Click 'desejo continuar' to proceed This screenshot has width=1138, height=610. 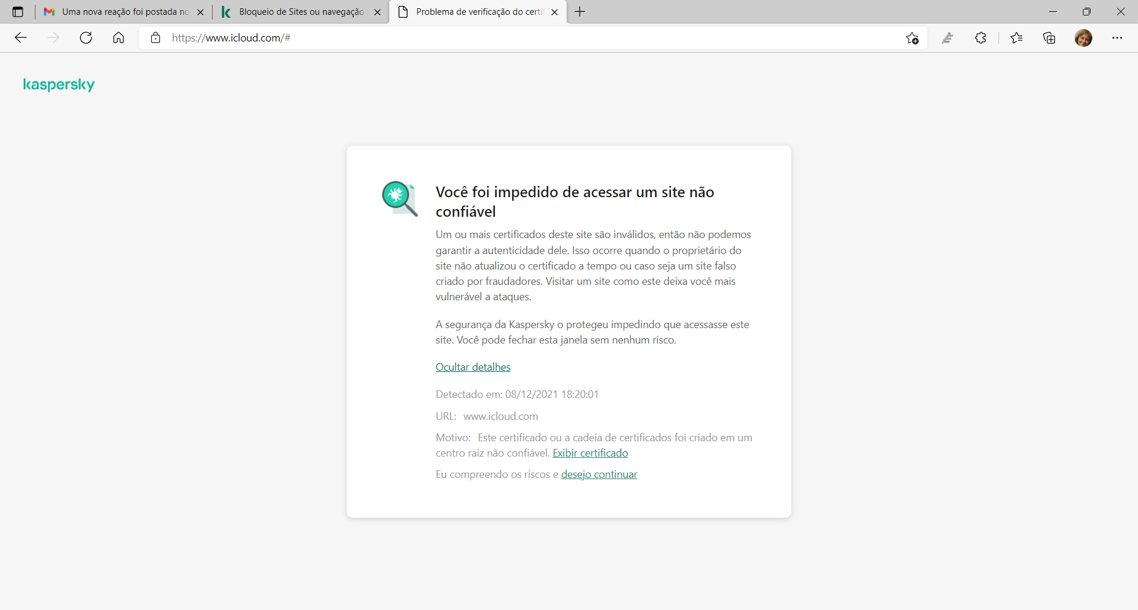point(599,474)
